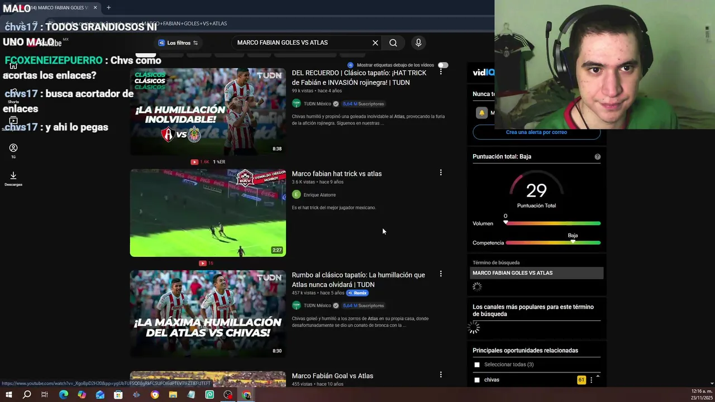Click the help question mark beside Puntuación total

click(597, 157)
